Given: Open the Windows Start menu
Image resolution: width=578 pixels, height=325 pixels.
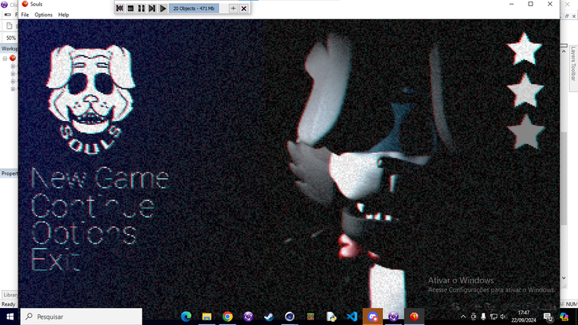Looking at the screenshot, I should pyautogui.click(x=10, y=317).
